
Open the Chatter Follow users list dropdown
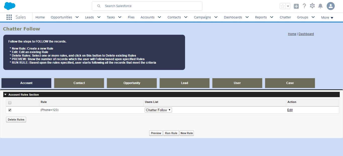pyautogui.click(x=158, y=110)
